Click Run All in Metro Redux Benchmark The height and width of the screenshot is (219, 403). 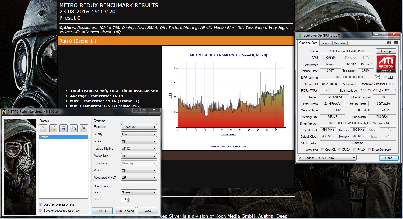click(102, 211)
